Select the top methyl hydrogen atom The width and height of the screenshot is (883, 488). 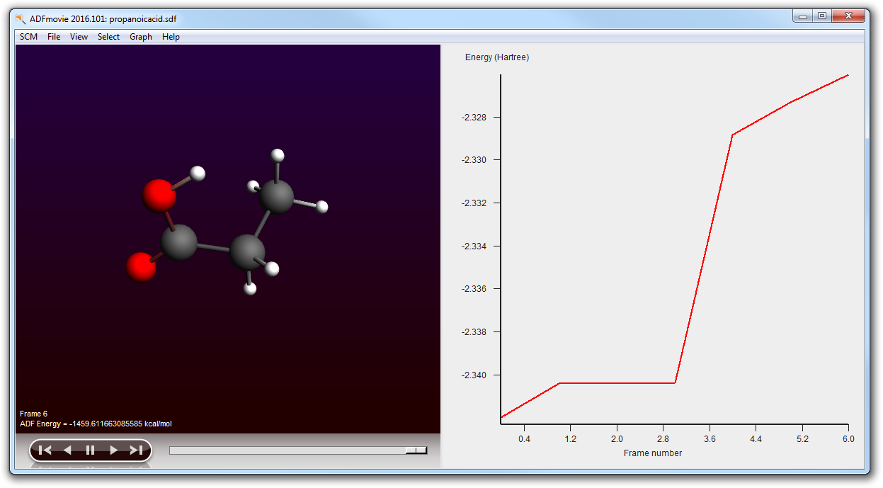tap(278, 155)
